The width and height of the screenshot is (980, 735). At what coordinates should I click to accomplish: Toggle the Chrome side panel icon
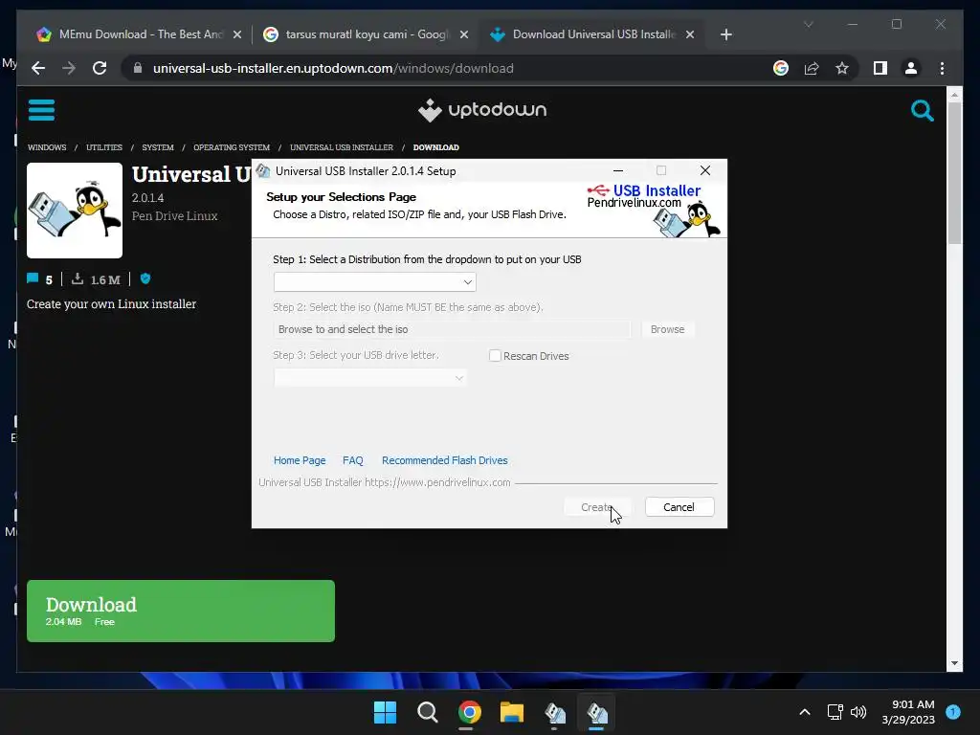(x=880, y=68)
